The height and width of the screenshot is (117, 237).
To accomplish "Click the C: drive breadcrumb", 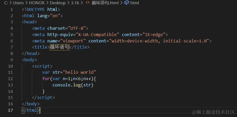I will pyautogui.click(x=6, y=3).
